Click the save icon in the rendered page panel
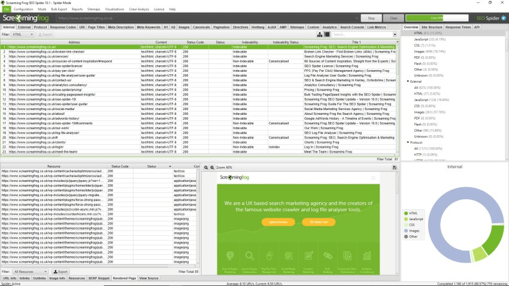This screenshot has height=286, width=509. [395, 168]
